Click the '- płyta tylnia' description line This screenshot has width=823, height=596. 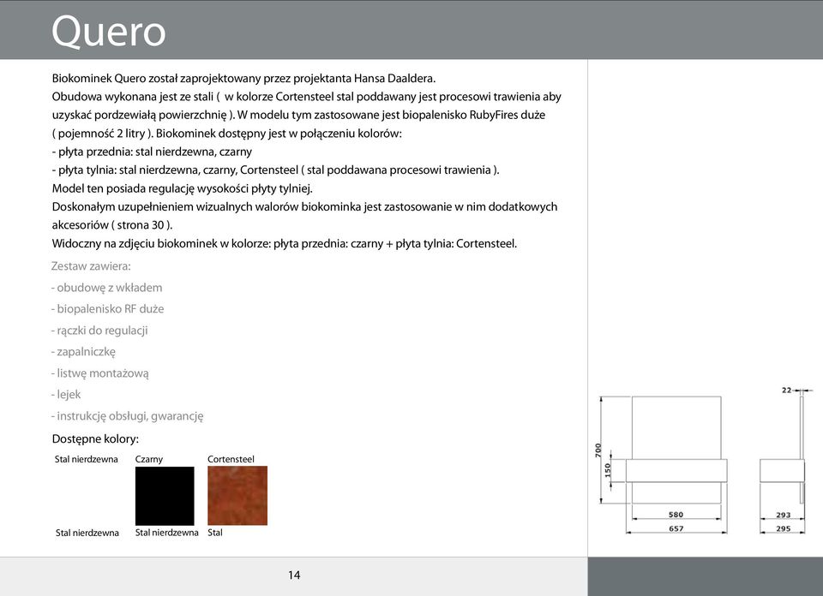click(x=275, y=170)
